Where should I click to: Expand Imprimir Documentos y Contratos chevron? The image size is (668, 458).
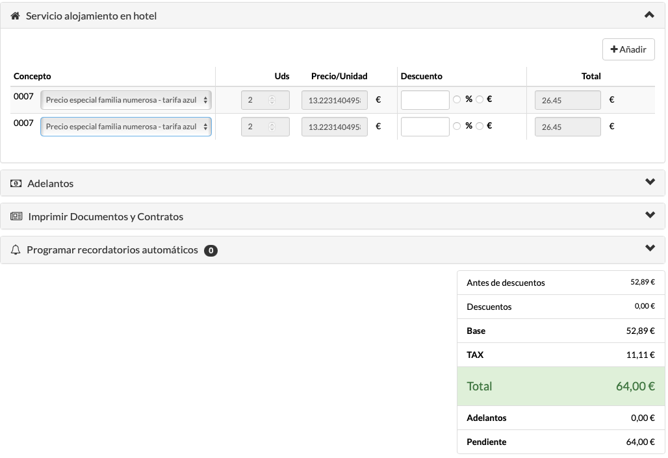650,216
